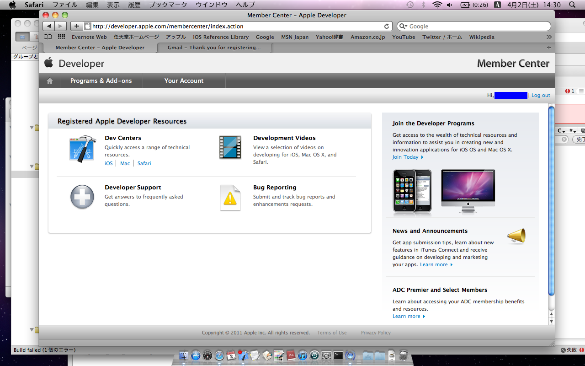The width and height of the screenshot is (585, 366).
Task: Click the page's vertical scrollbar thumb
Action: coord(551,201)
